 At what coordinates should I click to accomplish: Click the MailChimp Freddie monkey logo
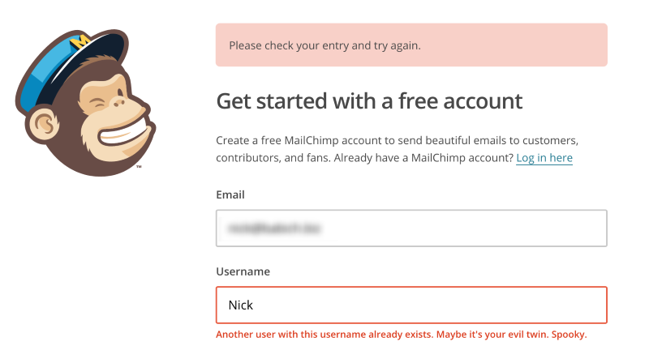pyautogui.click(x=84, y=103)
